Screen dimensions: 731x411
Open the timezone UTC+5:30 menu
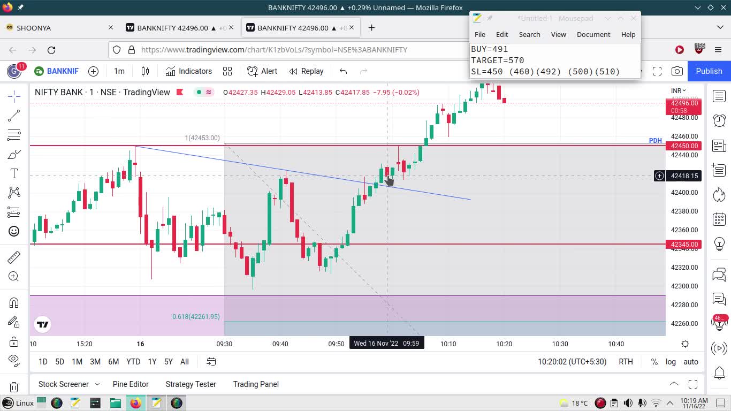pyautogui.click(x=573, y=362)
